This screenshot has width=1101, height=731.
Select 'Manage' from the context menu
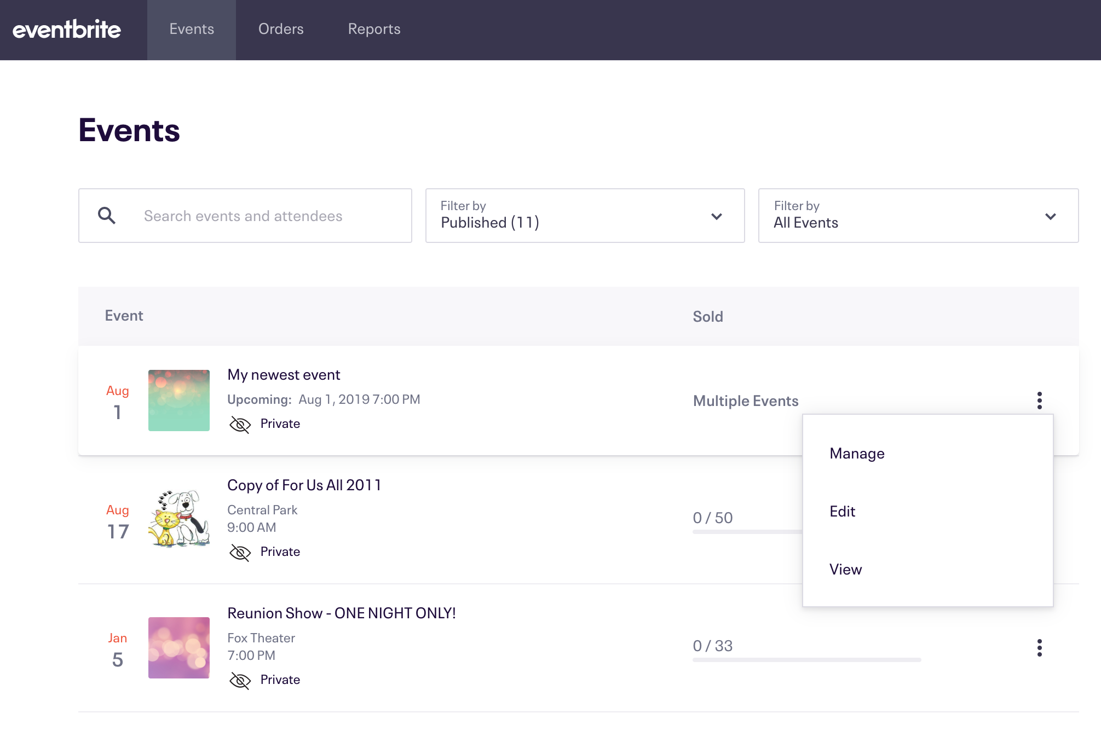coord(857,453)
